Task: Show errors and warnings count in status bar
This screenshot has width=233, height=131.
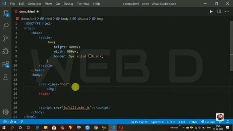Action: coord(10,122)
